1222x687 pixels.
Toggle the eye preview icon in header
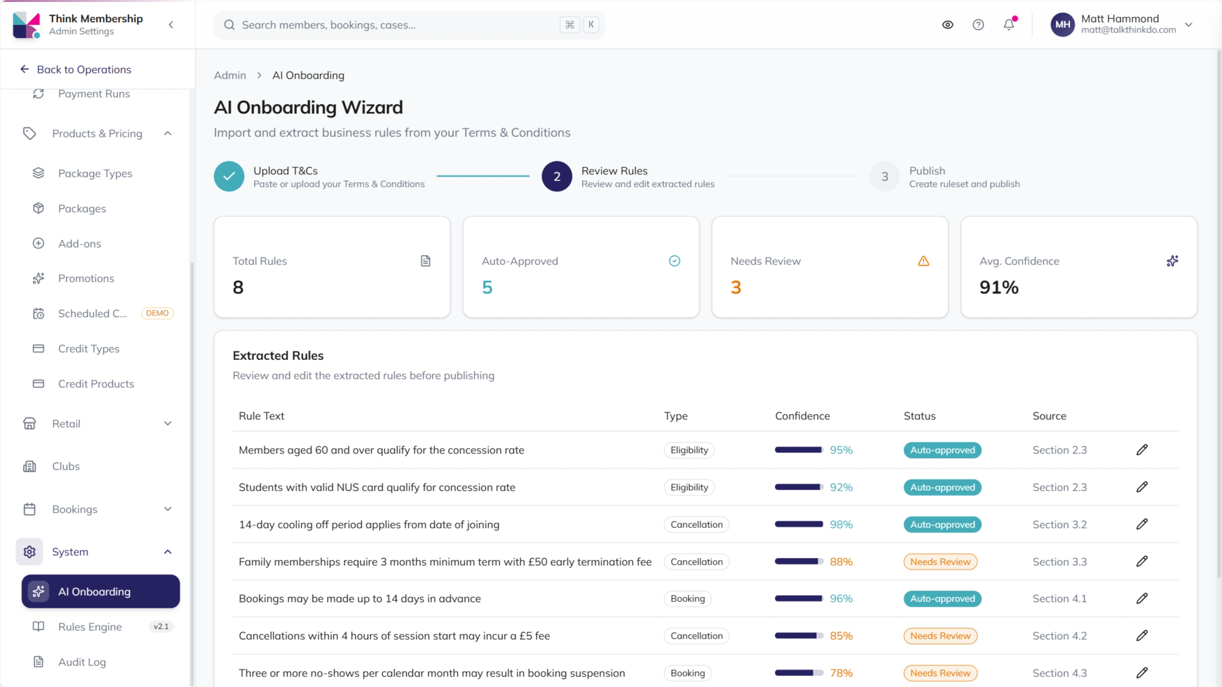point(947,25)
